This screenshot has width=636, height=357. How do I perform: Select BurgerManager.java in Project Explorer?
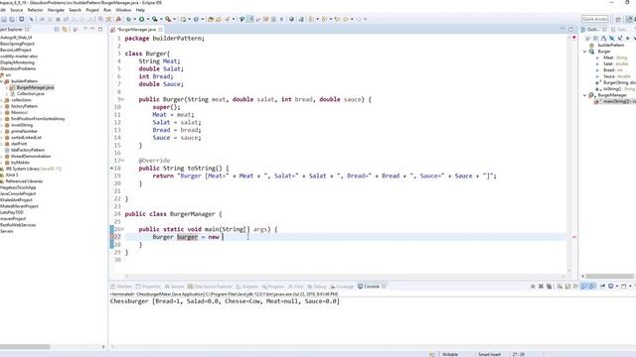pos(35,87)
